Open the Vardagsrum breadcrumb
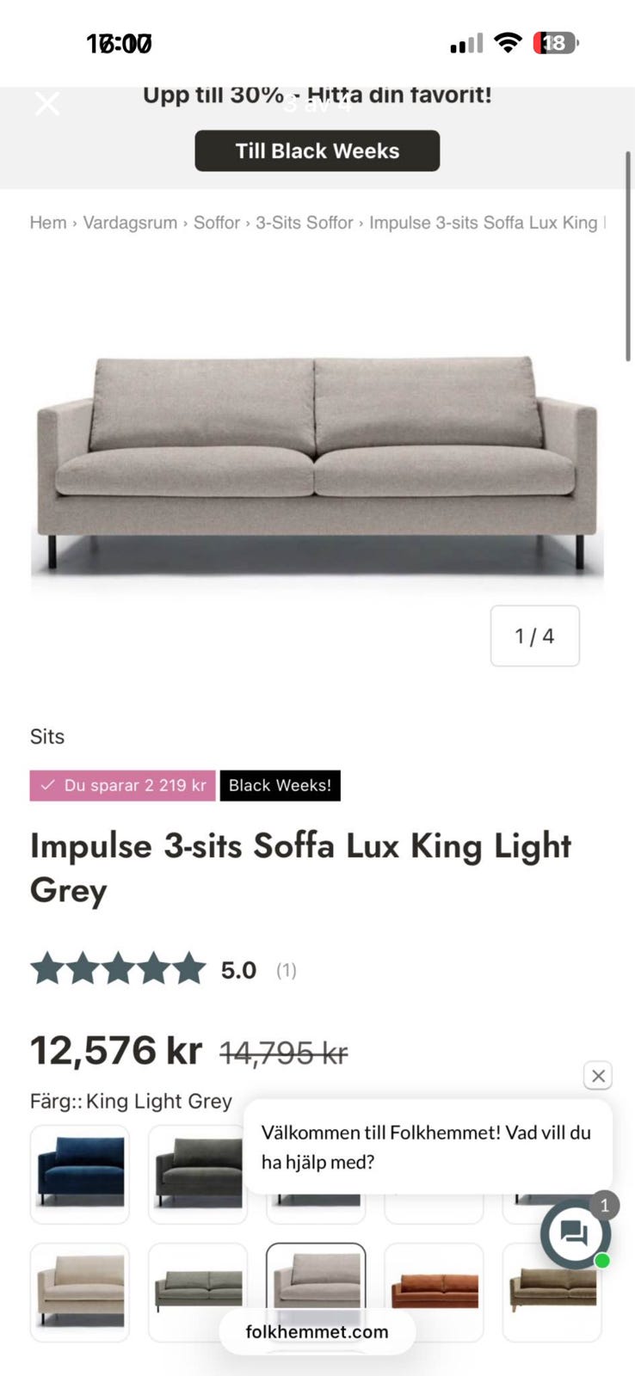 [130, 223]
